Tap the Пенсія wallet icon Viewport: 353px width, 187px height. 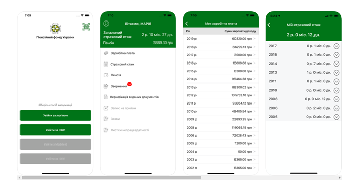coord(106,75)
